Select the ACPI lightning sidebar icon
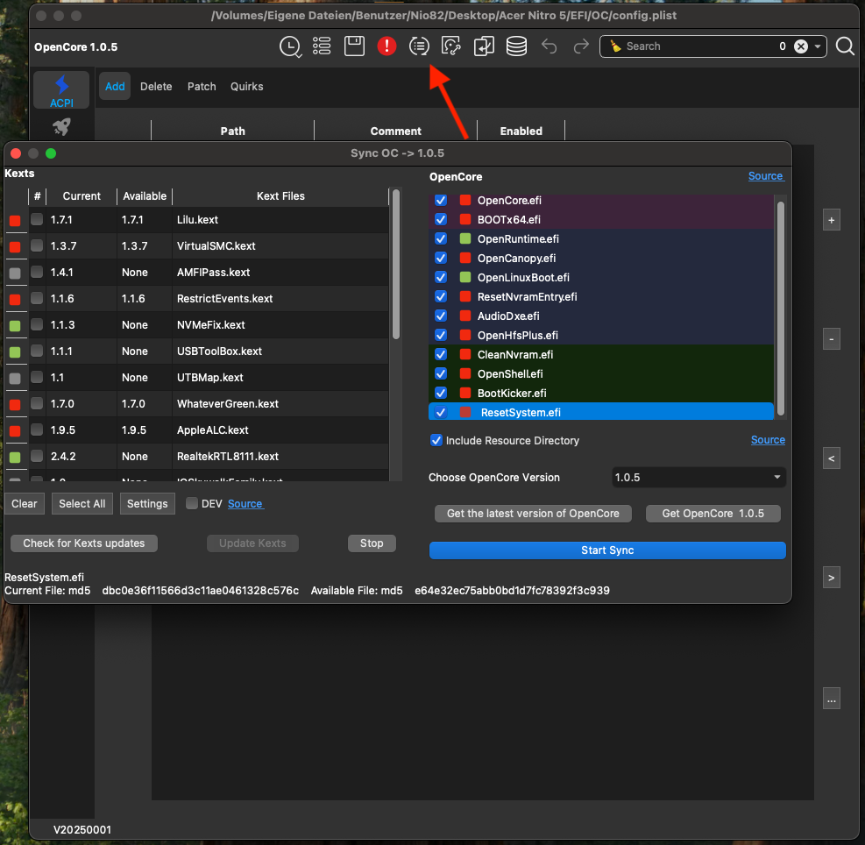865x845 pixels. 61,90
